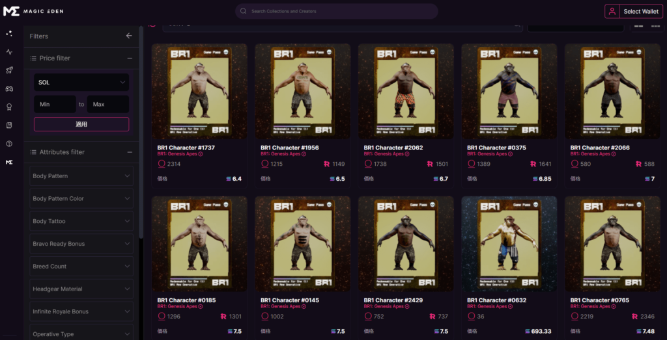Expand the Body Pattern attribute

coord(81,176)
